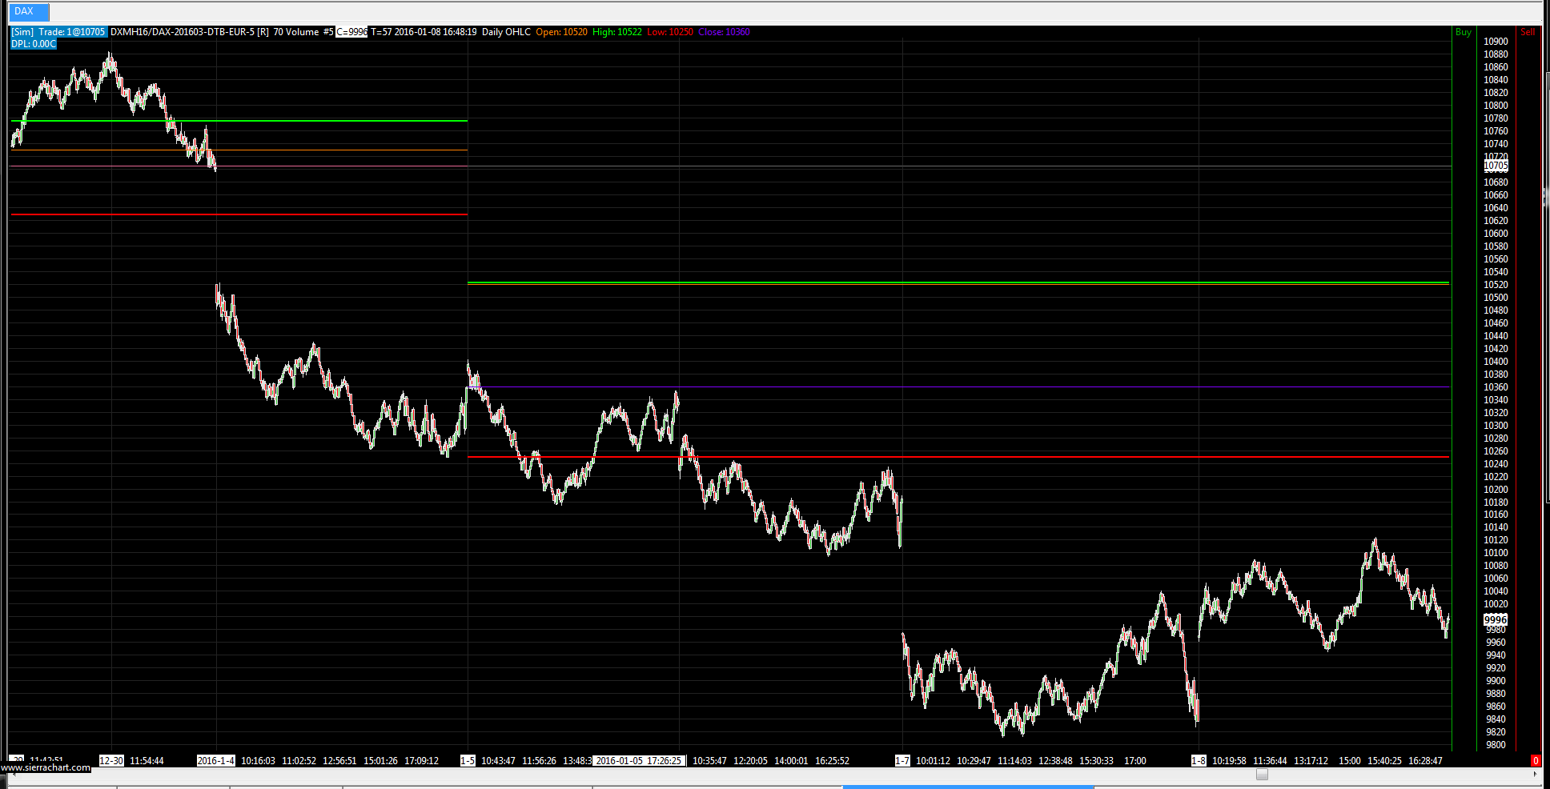Open the www.sierrachart.com link
Viewport: 1550px width, 789px height.
[x=46, y=767]
